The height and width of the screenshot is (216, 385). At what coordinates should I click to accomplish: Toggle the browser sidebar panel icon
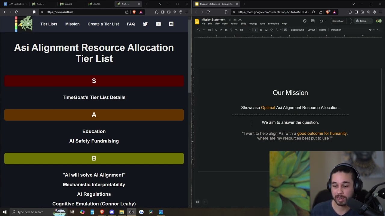(x=163, y=12)
